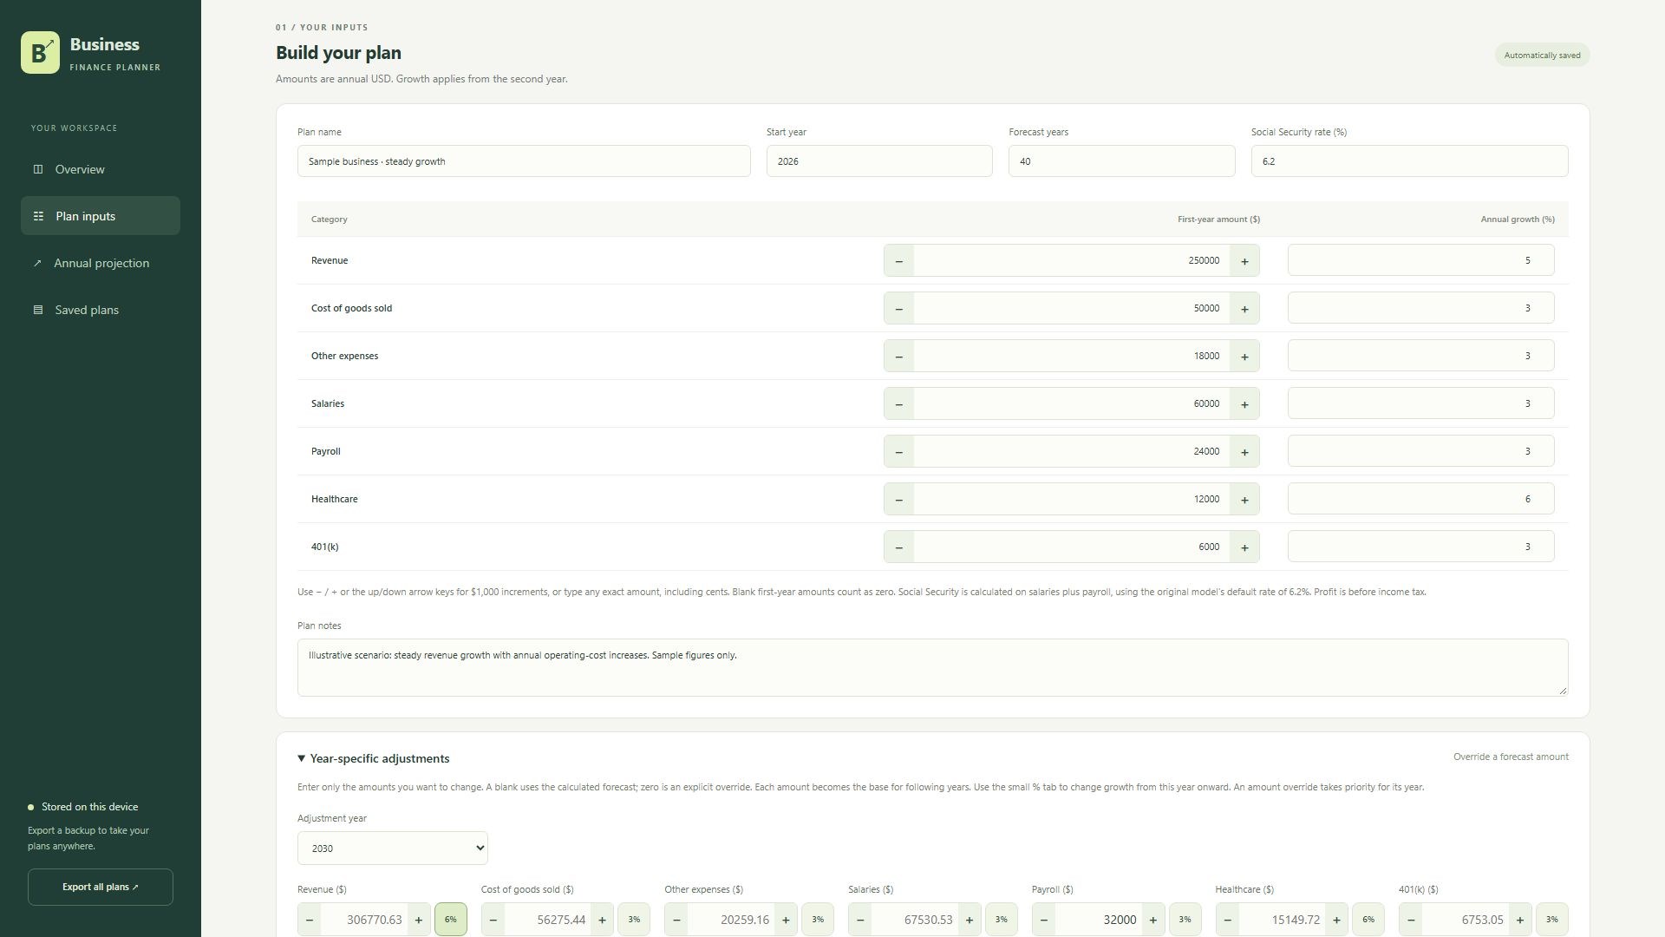Increase Cost of goods sold amount
Image resolution: width=1665 pixels, height=937 pixels.
tap(1244, 309)
